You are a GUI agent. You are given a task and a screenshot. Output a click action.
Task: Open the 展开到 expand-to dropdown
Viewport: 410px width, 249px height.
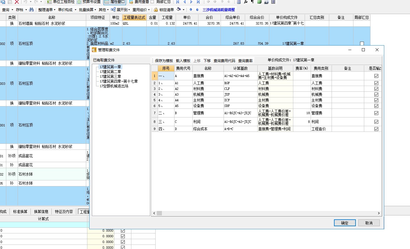[120, 10]
